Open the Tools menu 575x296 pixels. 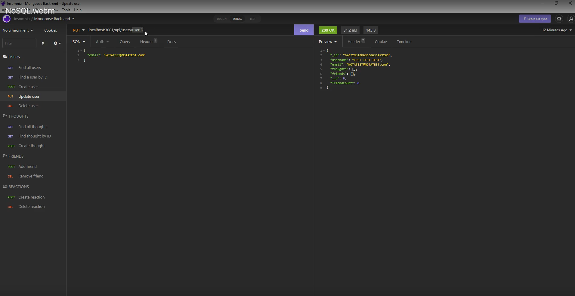point(66,10)
